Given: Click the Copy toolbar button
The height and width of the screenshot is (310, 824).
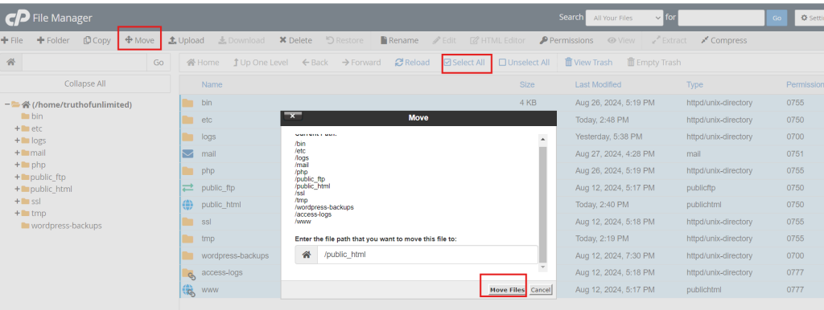Looking at the screenshot, I should click(x=97, y=40).
